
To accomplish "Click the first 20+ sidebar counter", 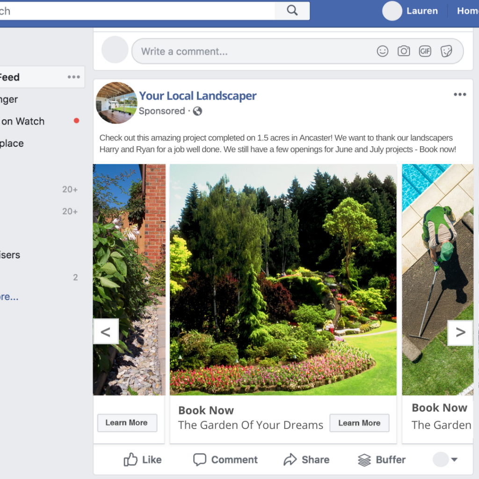I will click(70, 189).
